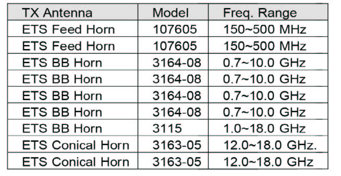Select the first 3163-05 model cell
Screen dimensions: 341x176
point(177,145)
